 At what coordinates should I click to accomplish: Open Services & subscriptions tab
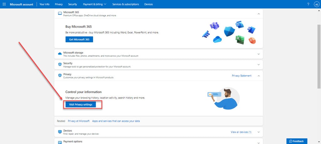[126, 4]
